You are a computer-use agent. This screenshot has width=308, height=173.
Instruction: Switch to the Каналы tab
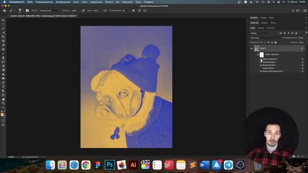(261, 28)
